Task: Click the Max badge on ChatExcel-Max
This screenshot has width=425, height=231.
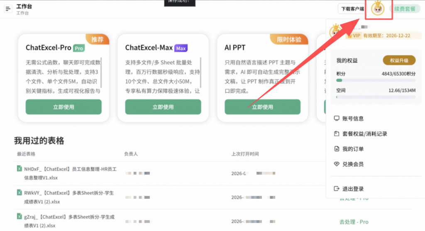Action: point(181,48)
